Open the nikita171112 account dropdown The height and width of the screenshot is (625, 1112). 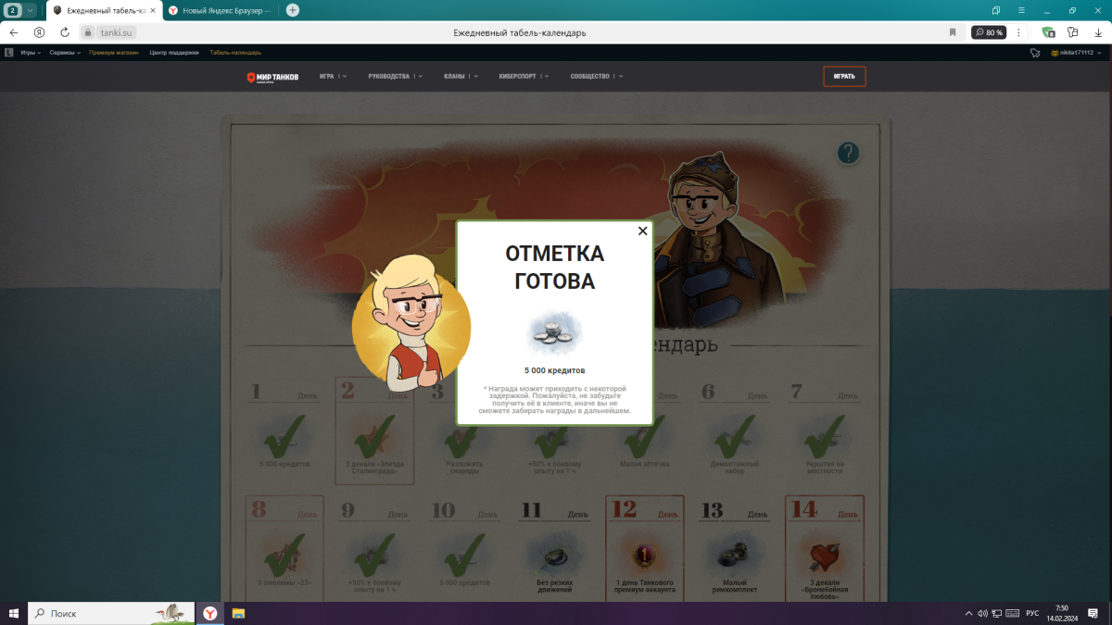(1079, 53)
